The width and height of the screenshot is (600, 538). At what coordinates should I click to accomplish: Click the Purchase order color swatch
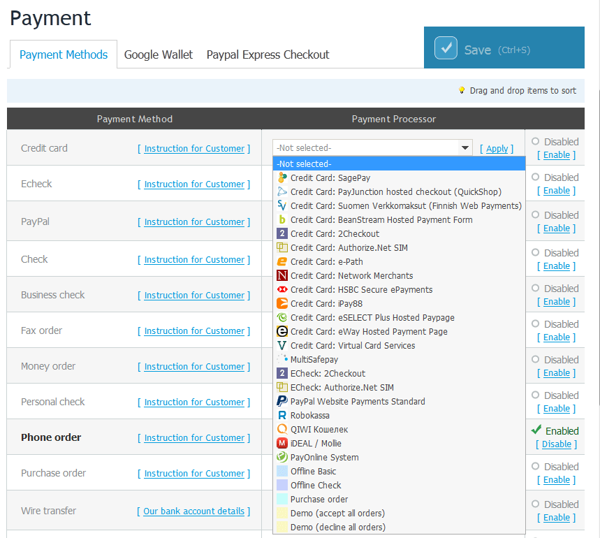(x=282, y=499)
